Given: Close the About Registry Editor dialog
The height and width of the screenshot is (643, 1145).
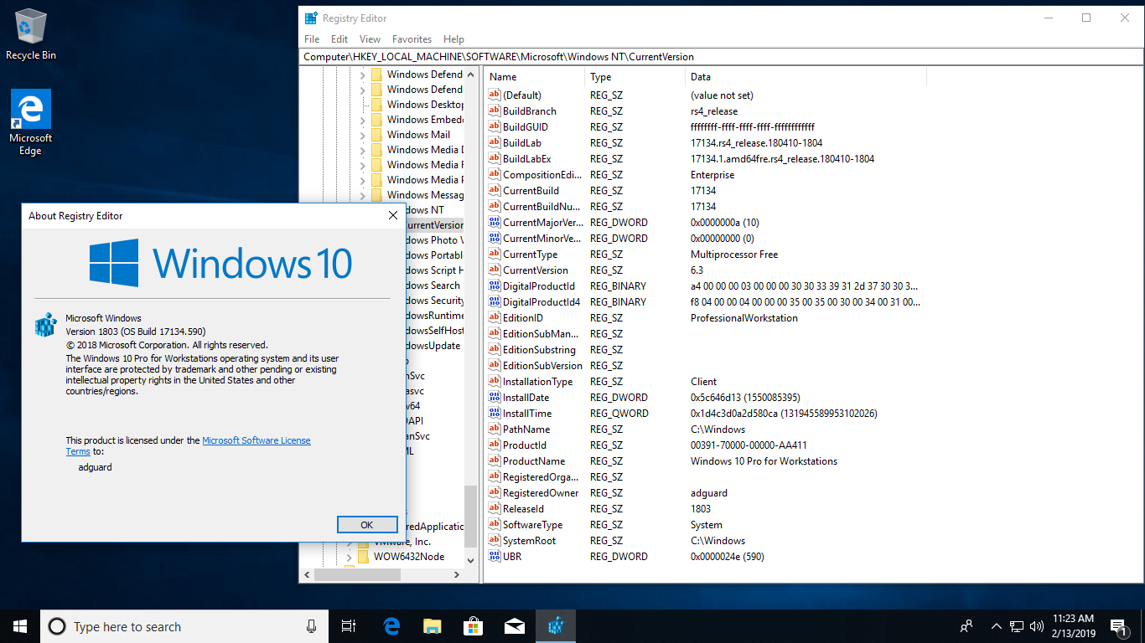Looking at the screenshot, I should coord(393,215).
